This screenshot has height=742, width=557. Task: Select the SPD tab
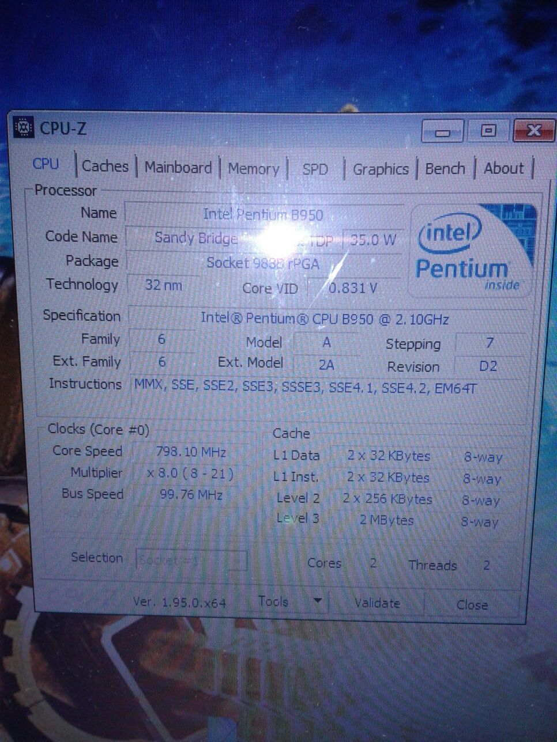(315, 169)
